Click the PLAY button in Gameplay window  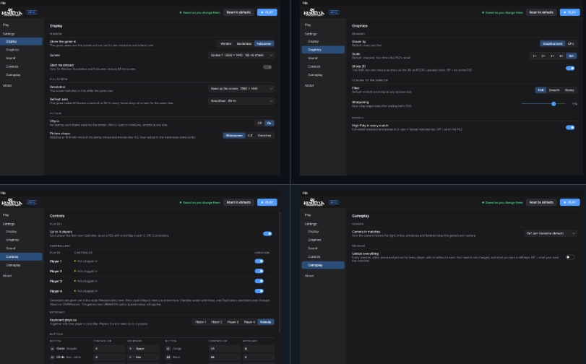point(569,202)
